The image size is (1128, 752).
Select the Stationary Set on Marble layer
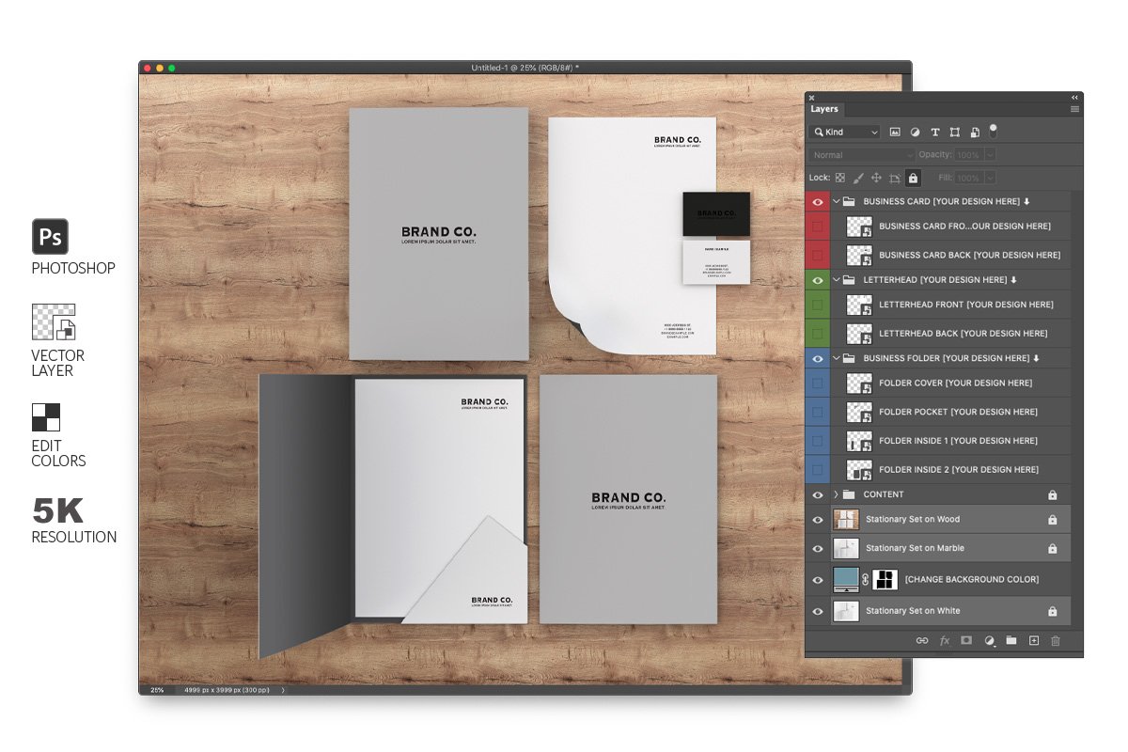(x=949, y=548)
